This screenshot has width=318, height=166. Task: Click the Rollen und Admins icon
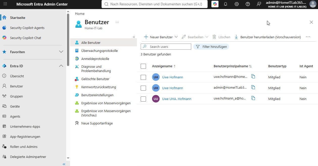[x=4, y=147]
